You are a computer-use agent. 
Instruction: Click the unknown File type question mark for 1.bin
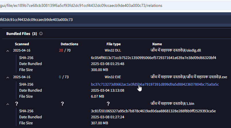[x=108, y=104]
